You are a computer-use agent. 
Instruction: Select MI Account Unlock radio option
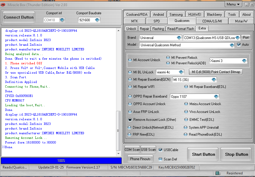[x=130, y=60]
